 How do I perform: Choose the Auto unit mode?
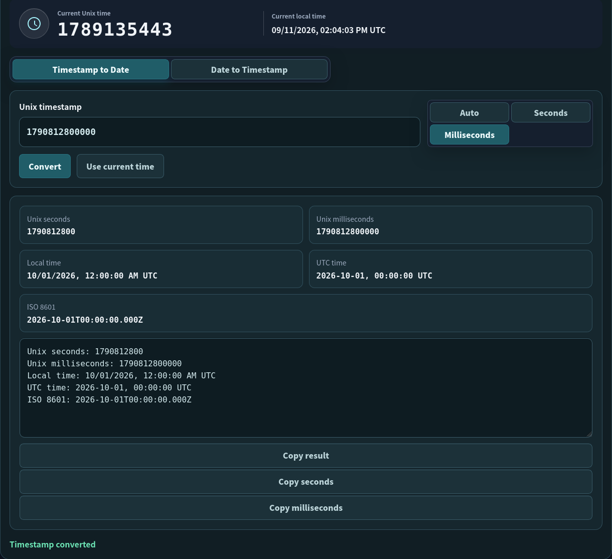[470, 112]
